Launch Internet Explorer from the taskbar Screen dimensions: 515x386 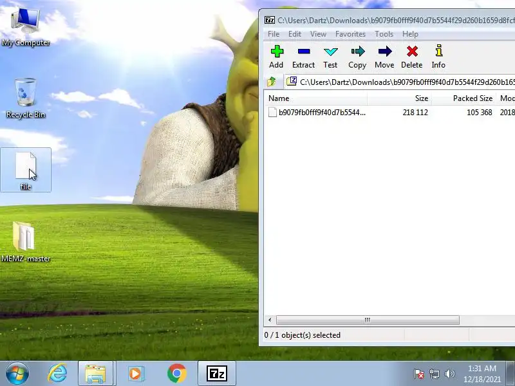pos(57,374)
